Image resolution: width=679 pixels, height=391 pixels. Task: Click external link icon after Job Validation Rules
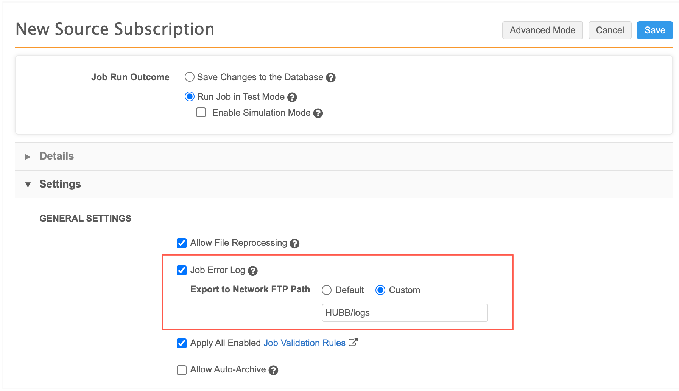353,343
